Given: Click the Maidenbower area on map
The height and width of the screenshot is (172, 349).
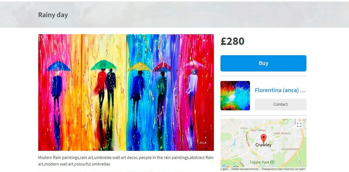Looking at the screenshot, I should [x=290, y=149].
